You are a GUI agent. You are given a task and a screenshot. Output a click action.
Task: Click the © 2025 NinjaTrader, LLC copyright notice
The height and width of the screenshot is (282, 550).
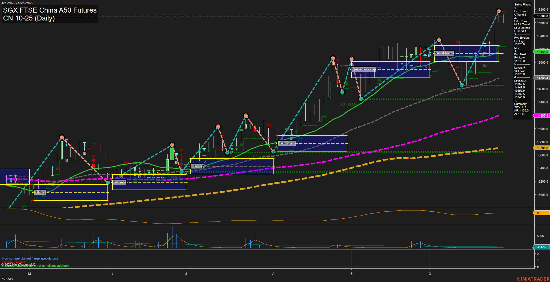[x=18, y=264]
